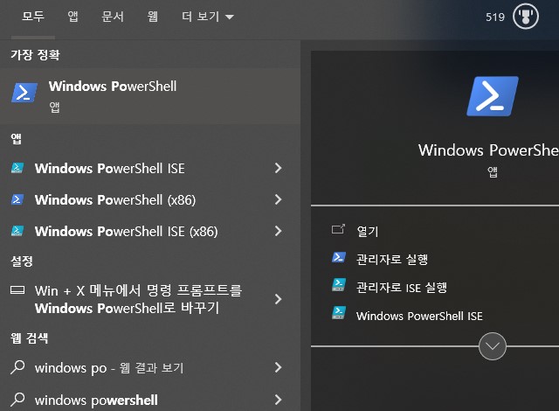559x411 pixels.
Task: Click the rewards medal icon next to 519
Action: pyautogui.click(x=526, y=17)
